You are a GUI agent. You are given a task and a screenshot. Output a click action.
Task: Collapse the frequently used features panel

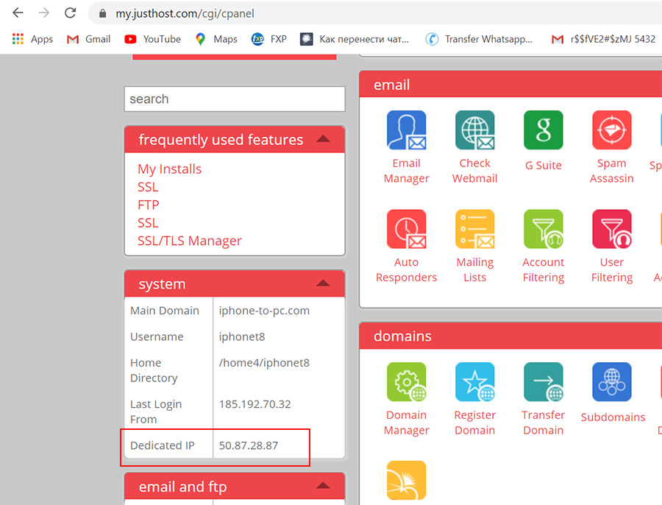(x=323, y=139)
